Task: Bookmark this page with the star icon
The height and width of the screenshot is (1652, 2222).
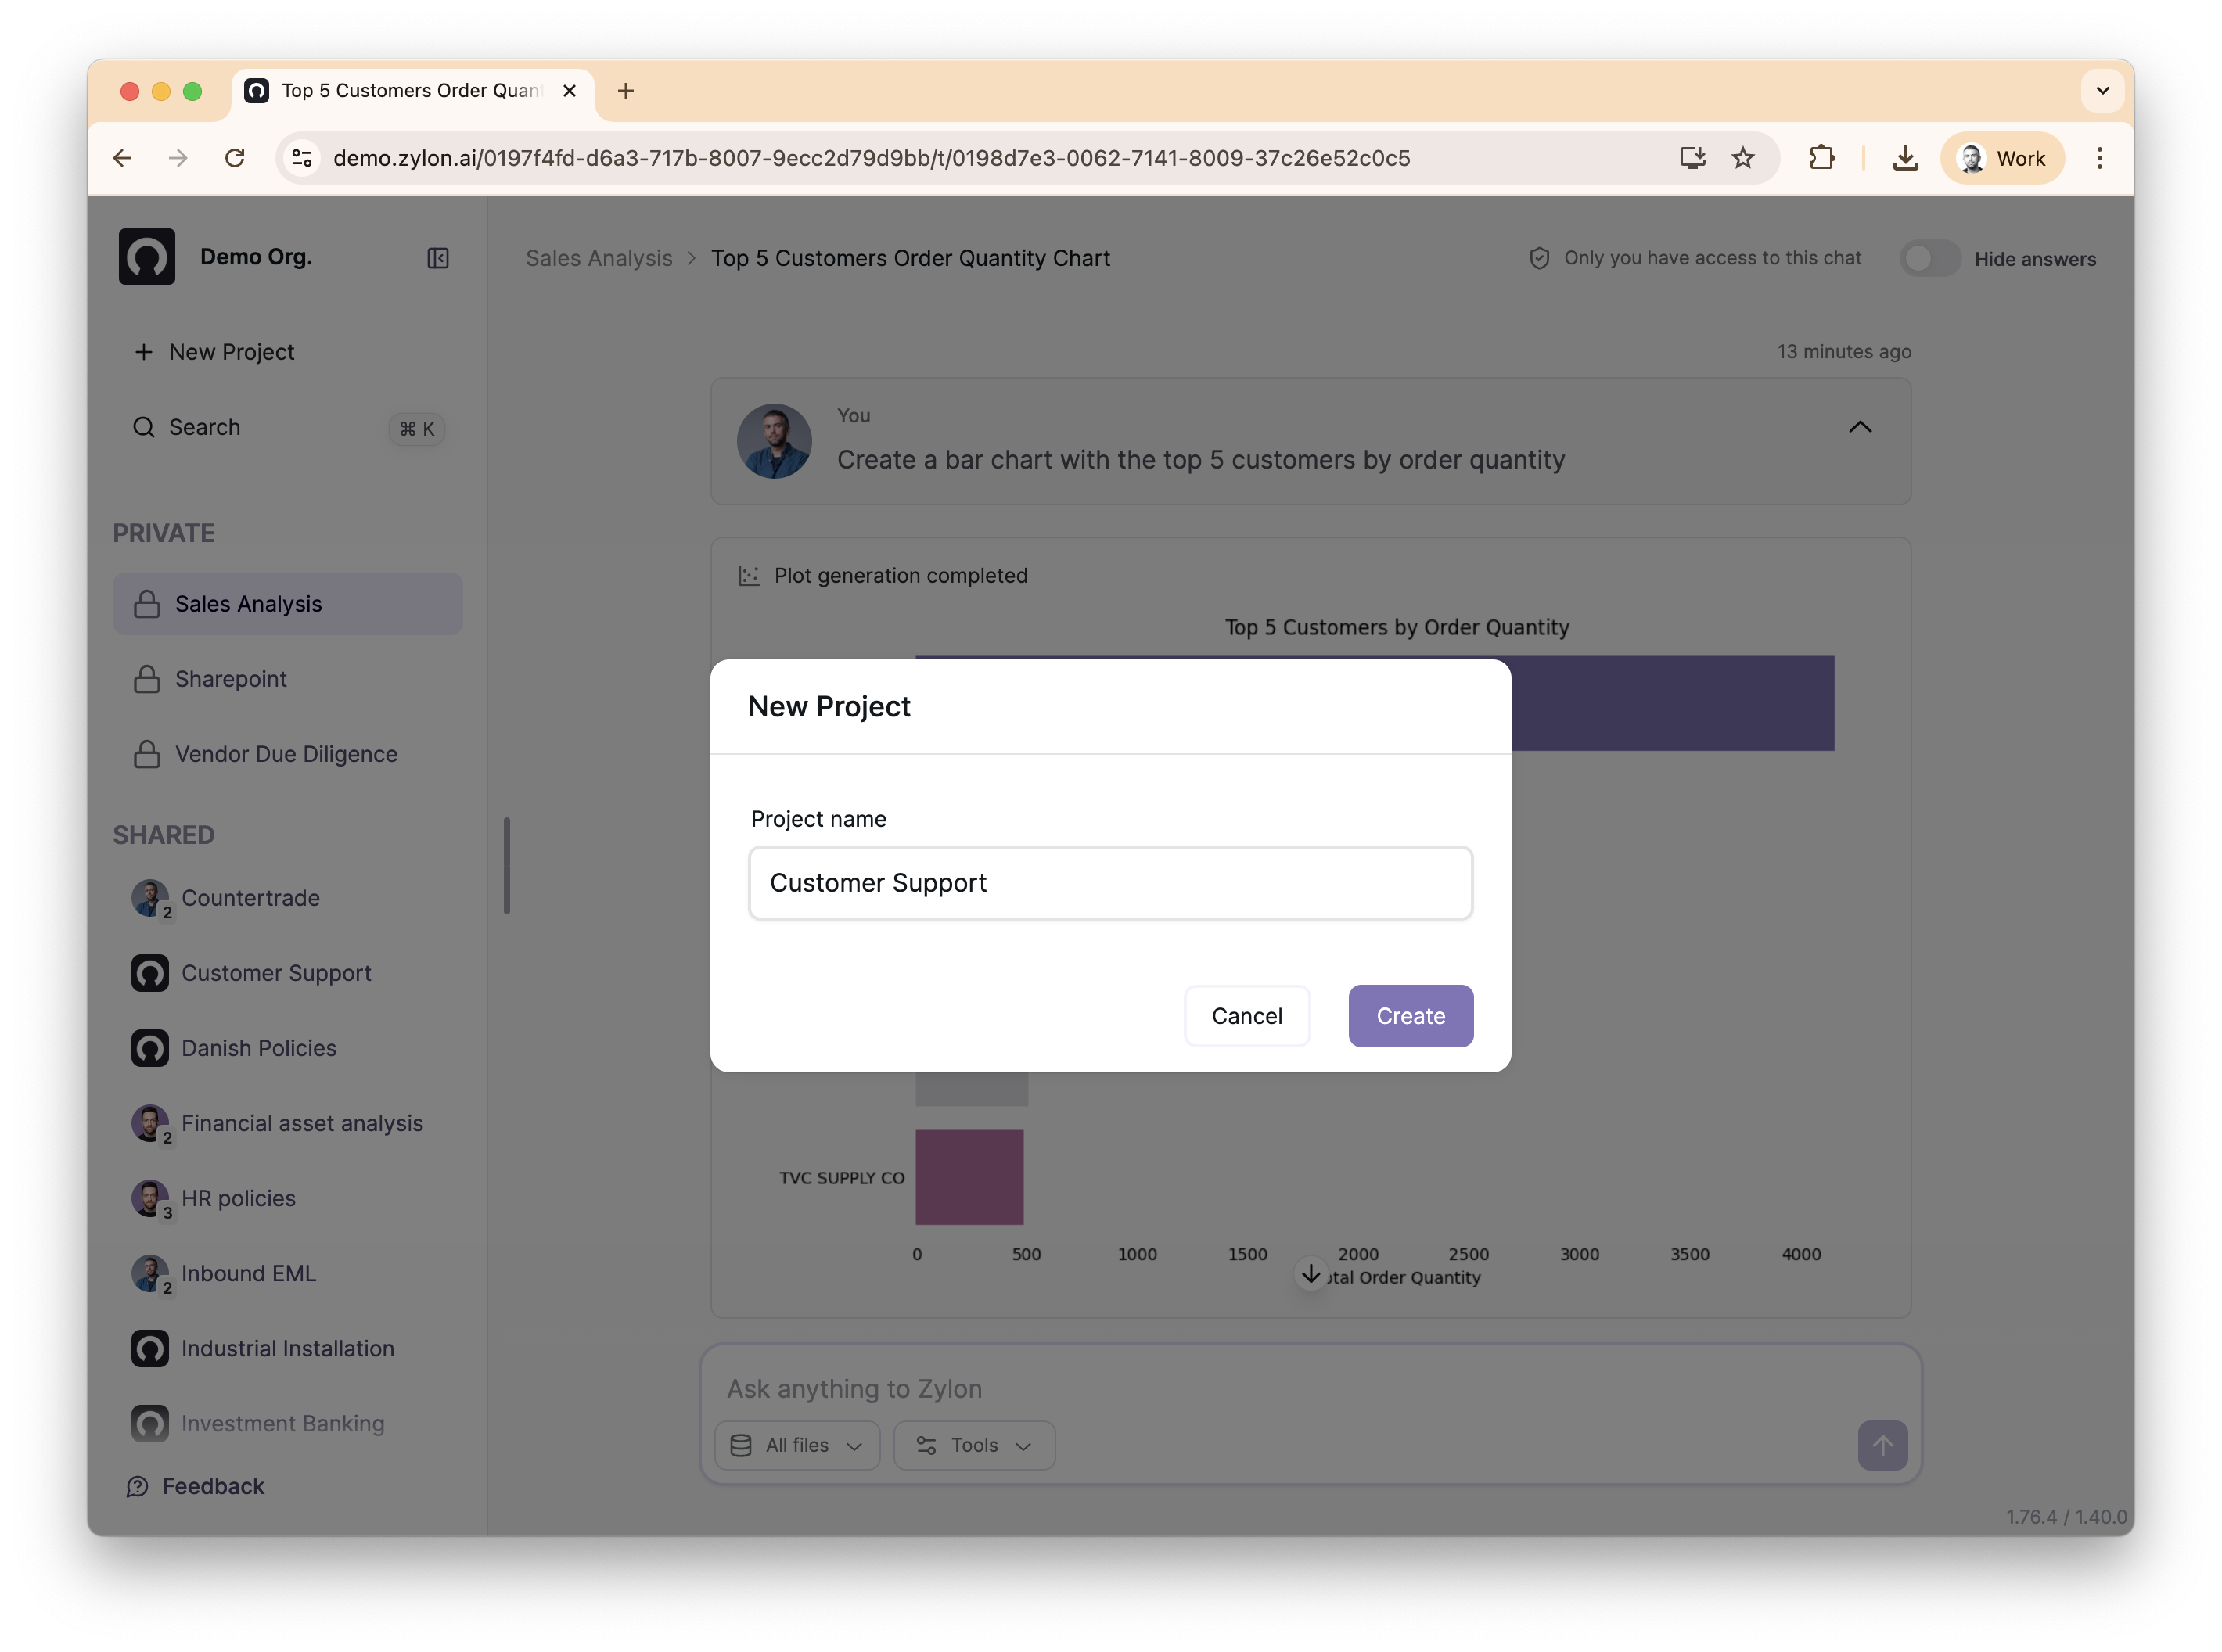Action: (x=1743, y=158)
